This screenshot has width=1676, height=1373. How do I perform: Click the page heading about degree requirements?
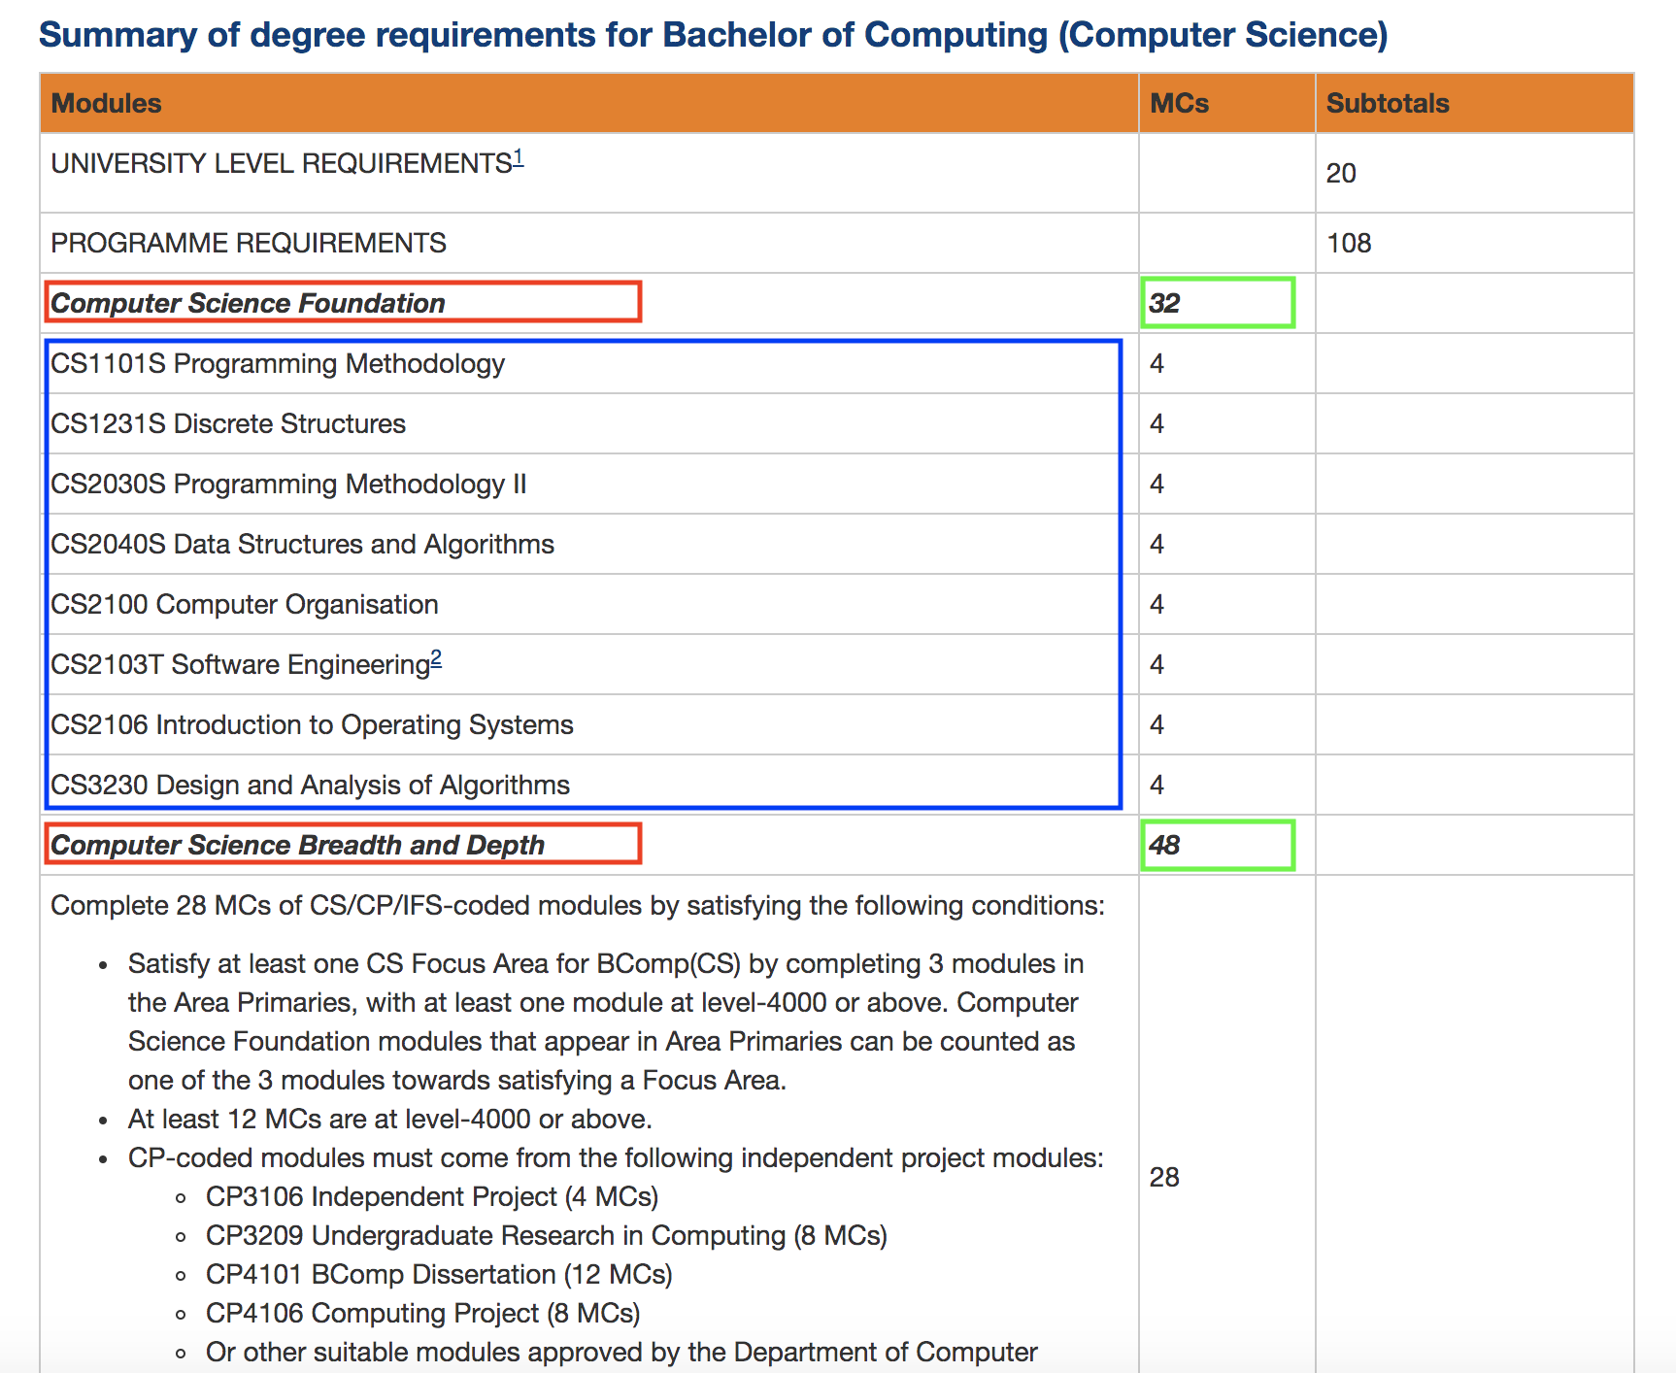(x=714, y=34)
